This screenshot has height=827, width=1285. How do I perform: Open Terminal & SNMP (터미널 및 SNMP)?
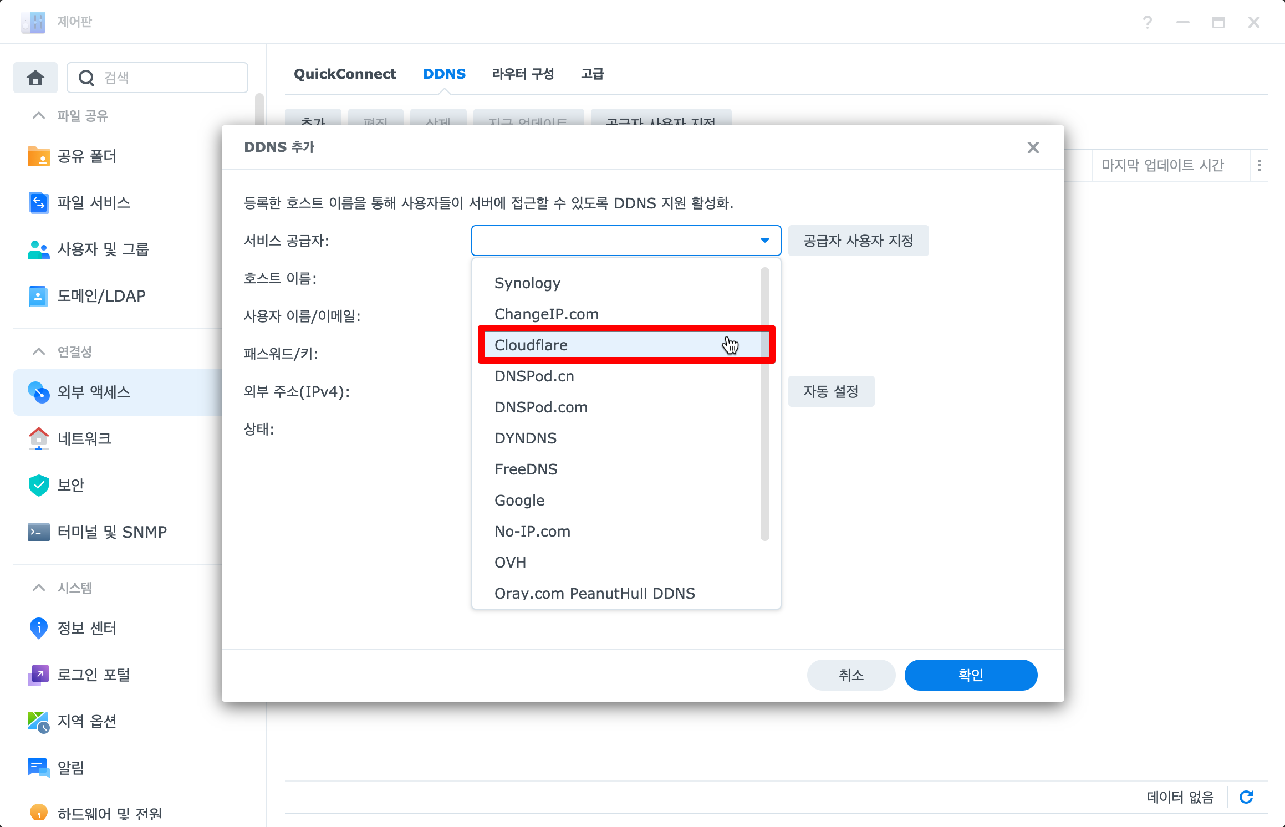[111, 532]
